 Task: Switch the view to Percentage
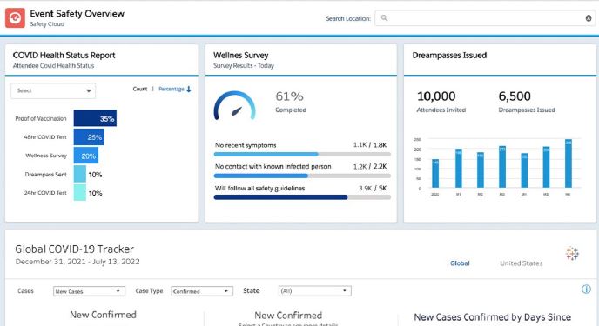(x=172, y=89)
